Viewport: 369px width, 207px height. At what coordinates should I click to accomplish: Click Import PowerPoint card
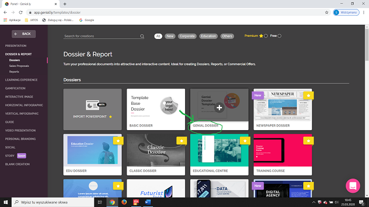click(x=92, y=110)
